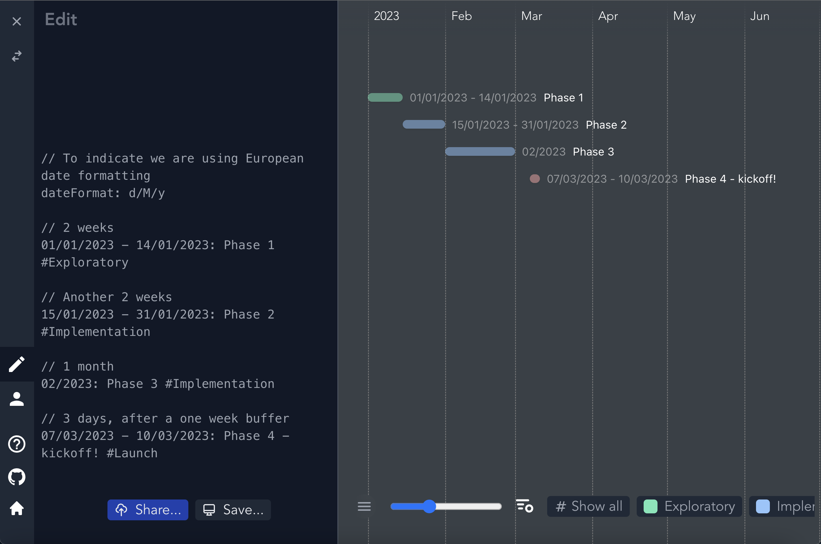Toggle the Exploratory tag filter
The width and height of the screenshot is (821, 544).
coord(689,506)
